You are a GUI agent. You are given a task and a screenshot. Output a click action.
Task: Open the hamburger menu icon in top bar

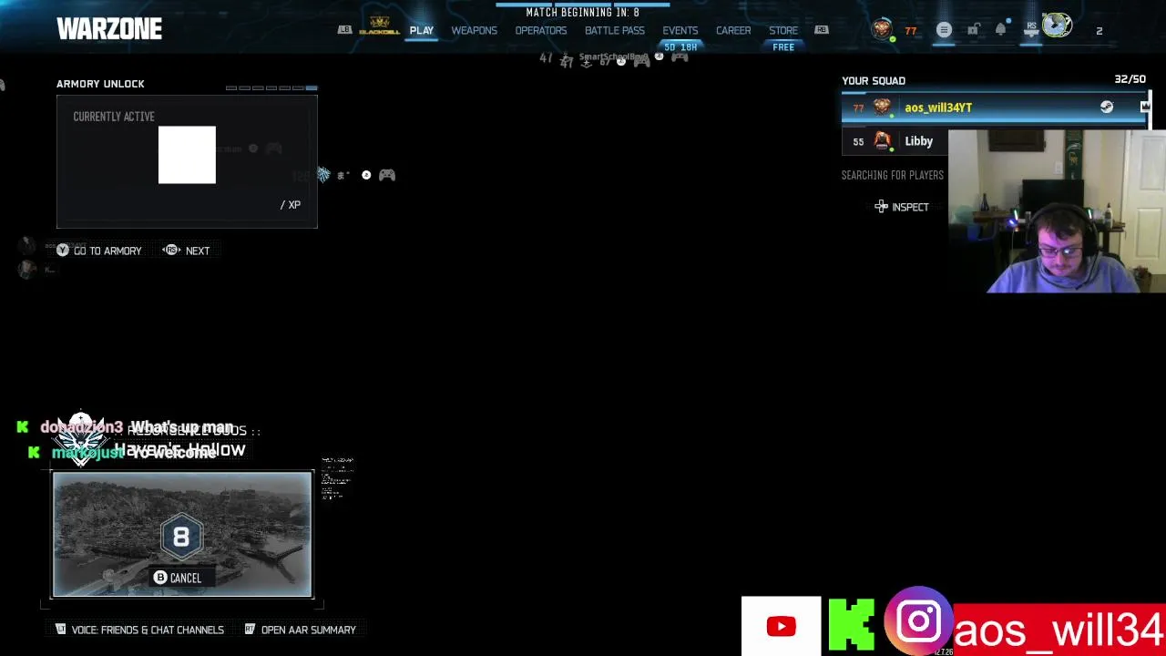pos(944,30)
